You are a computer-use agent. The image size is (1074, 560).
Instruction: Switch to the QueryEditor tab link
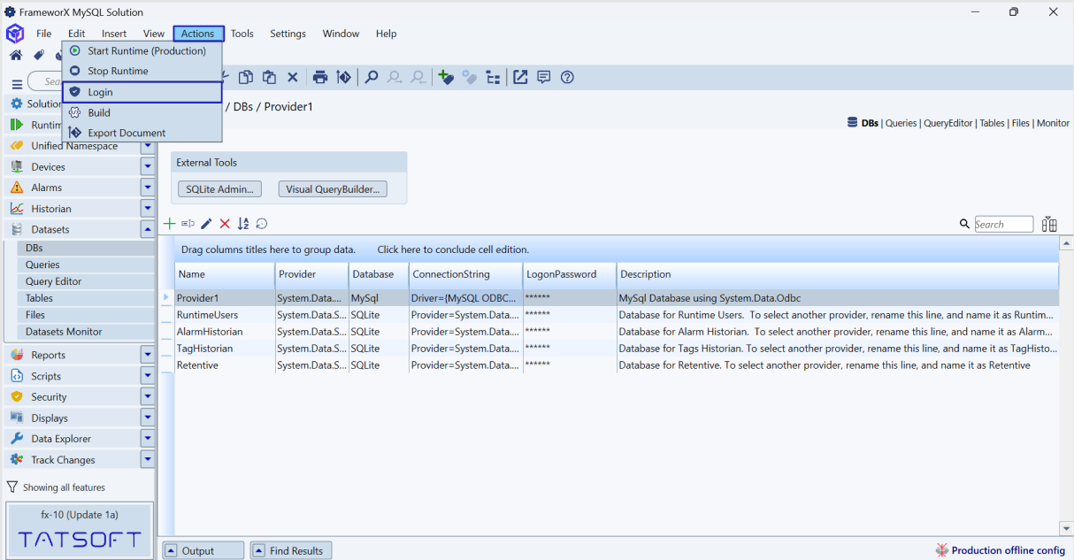click(x=947, y=123)
